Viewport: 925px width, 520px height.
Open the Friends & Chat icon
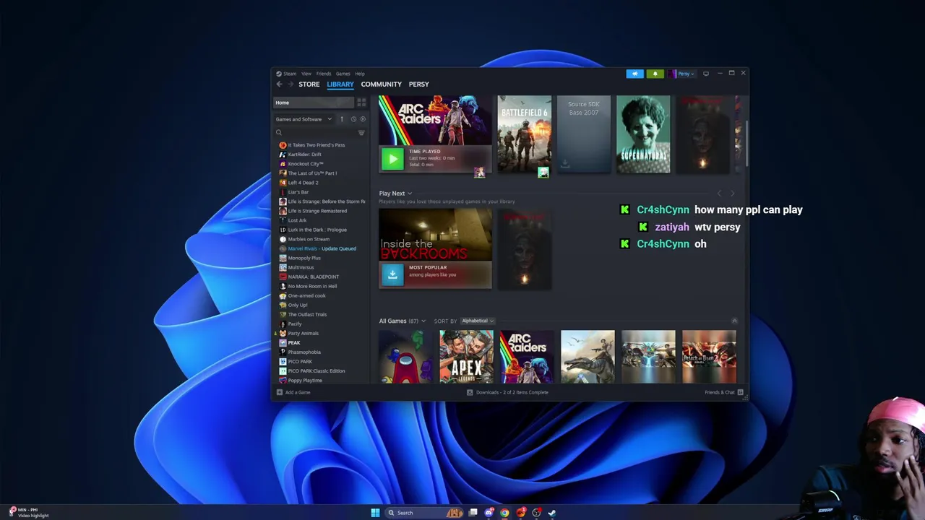click(x=740, y=392)
